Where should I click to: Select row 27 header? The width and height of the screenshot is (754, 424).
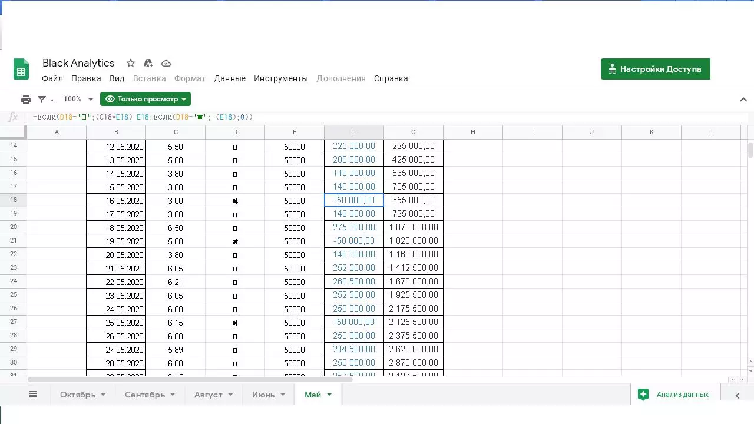(14, 322)
